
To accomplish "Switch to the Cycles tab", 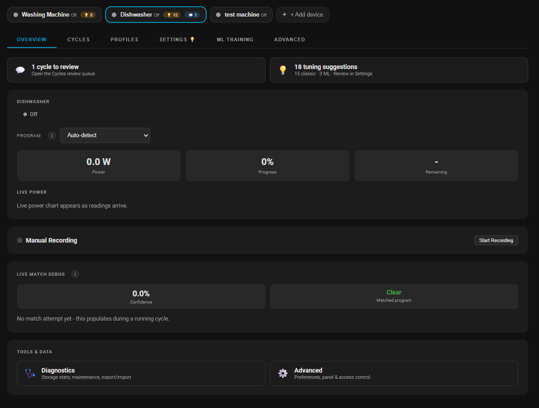I will [x=79, y=39].
